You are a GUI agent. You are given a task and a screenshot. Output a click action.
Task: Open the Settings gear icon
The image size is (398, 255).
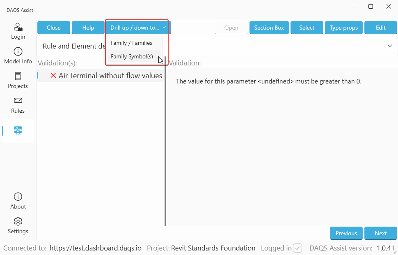tap(18, 221)
